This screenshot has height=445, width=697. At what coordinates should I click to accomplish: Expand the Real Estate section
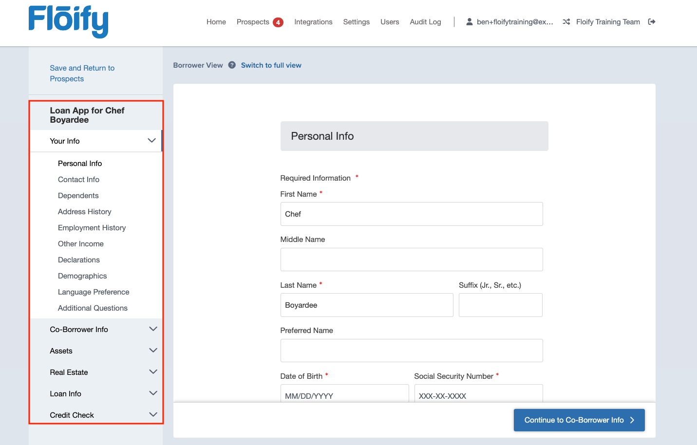coord(153,372)
